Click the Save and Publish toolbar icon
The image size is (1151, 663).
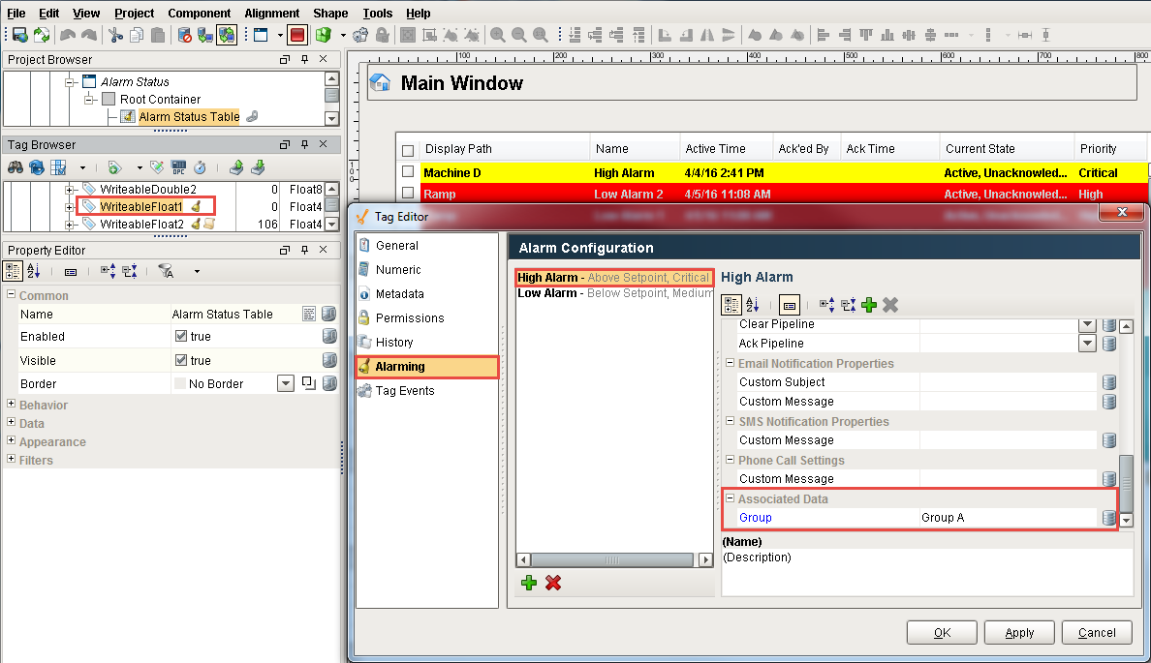coord(19,35)
